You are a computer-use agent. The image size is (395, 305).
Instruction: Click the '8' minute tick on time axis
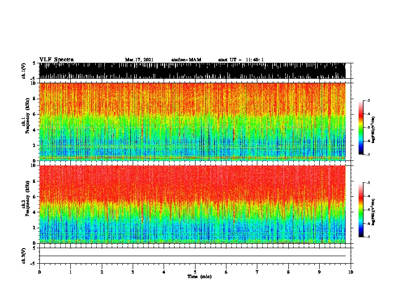288,272
